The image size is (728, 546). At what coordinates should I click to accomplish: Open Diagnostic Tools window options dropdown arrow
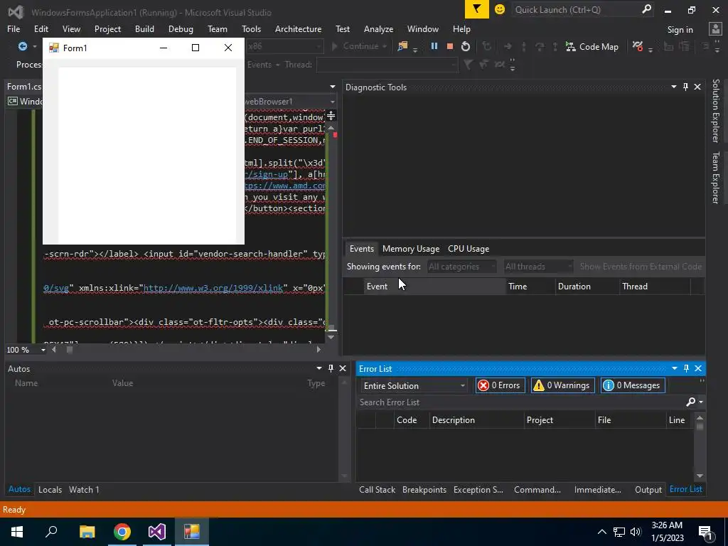click(674, 87)
